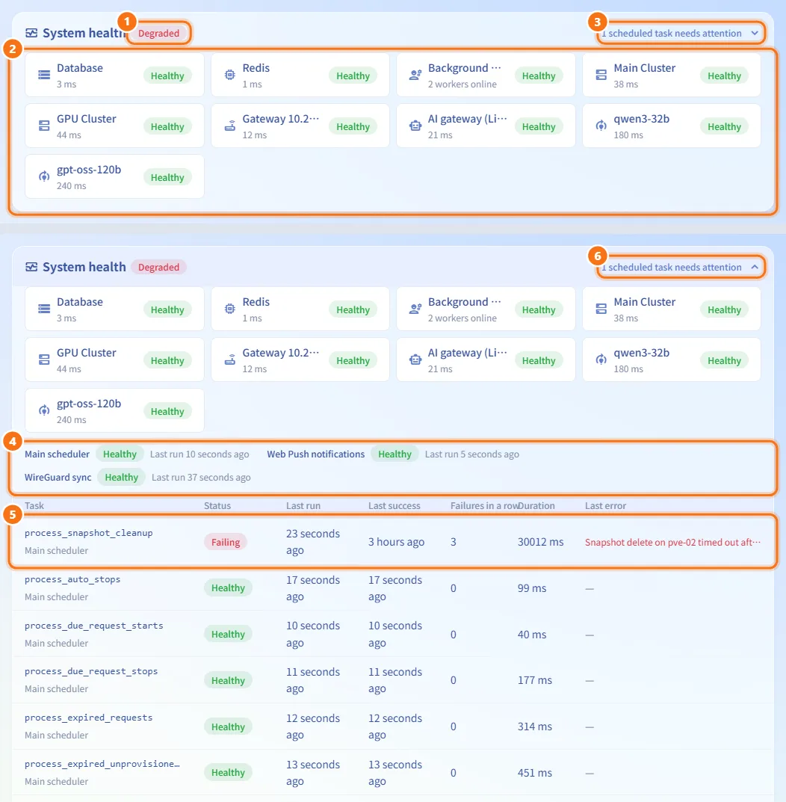786x802 pixels.
Task: Click the Task column header
Action: (34, 506)
